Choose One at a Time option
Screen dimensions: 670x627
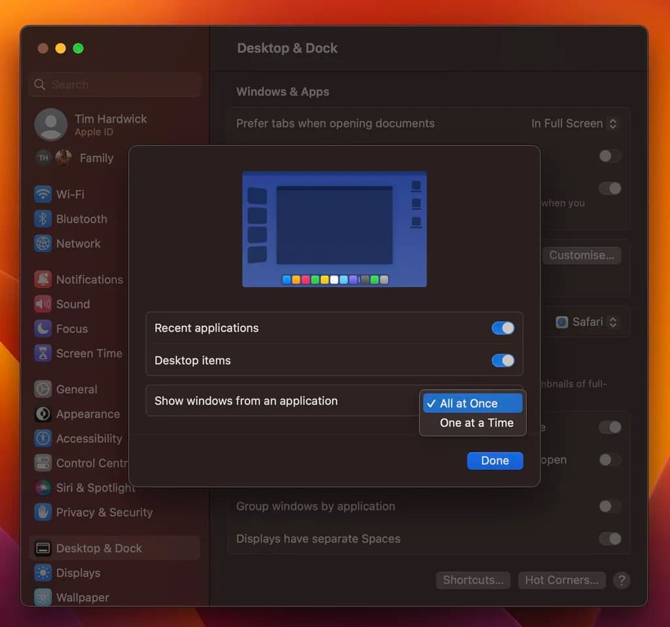tap(476, 423)
